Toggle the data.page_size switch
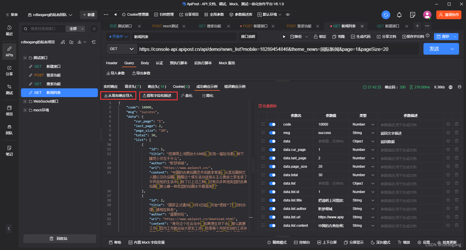This screenshot has height=250, width=466. click(272, 167)
